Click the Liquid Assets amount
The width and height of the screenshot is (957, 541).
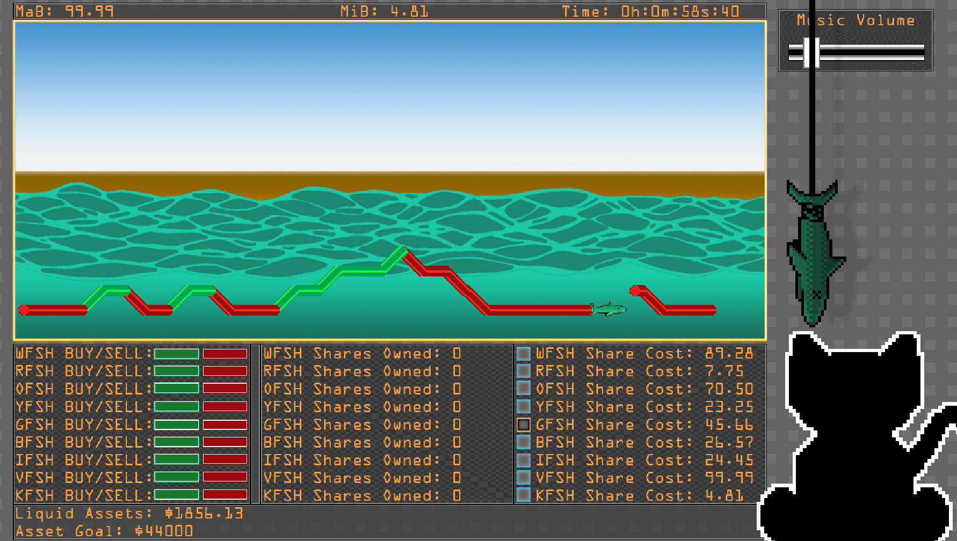204,514
